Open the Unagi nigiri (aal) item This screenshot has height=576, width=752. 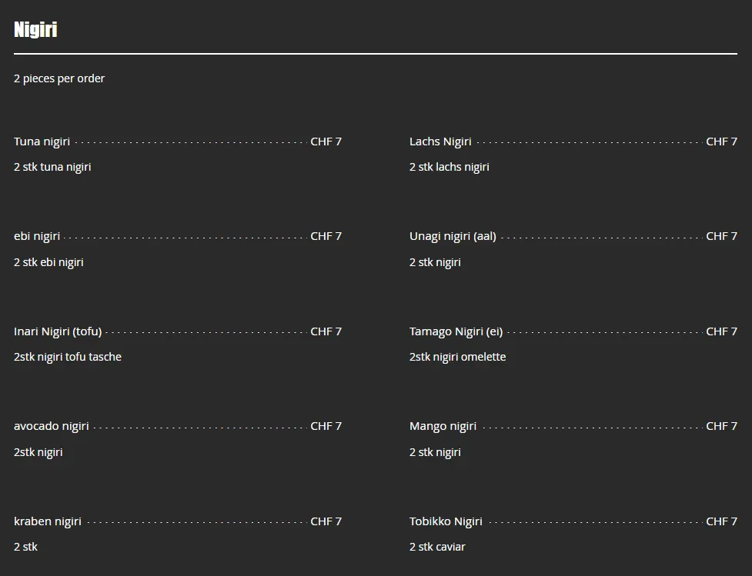(x=453, y=236)
